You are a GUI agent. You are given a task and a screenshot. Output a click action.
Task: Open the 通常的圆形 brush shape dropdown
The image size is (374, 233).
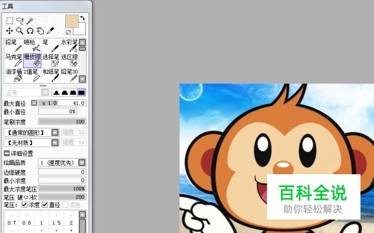(31, 133)
